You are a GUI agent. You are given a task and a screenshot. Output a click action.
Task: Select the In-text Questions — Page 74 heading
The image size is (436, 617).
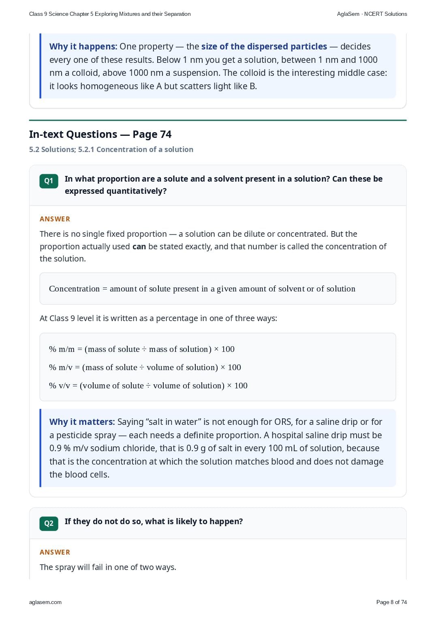(x=100, y=134)
